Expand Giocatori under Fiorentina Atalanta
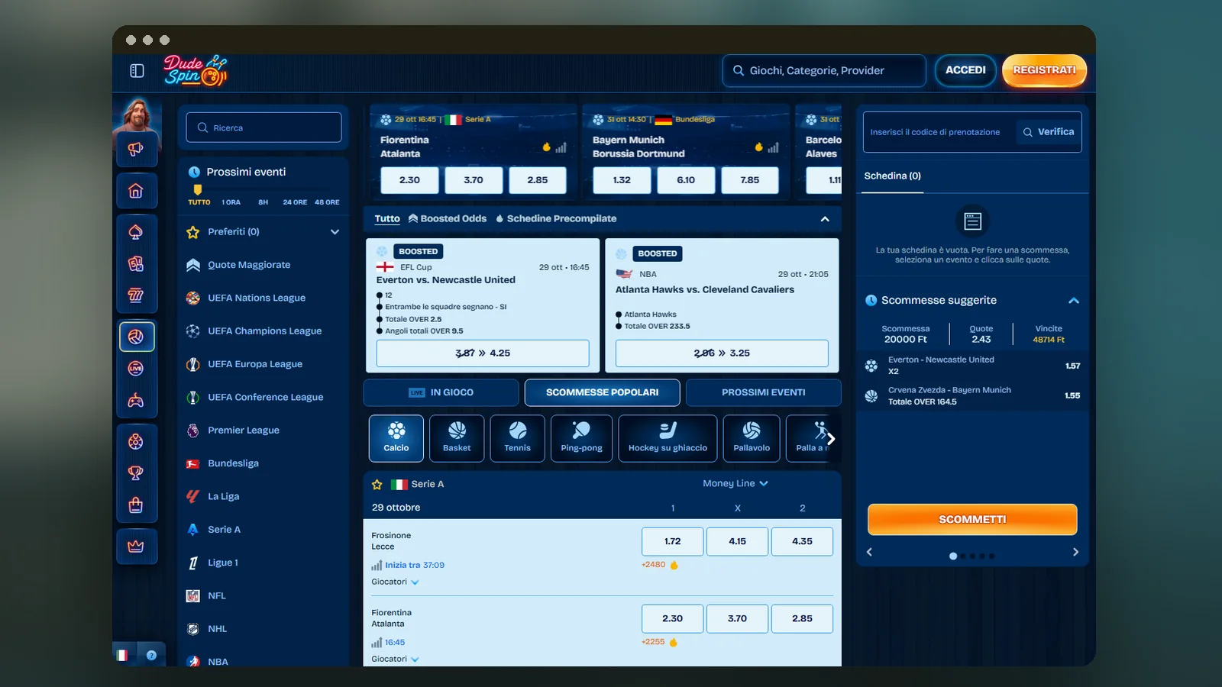The width and height of the screenshot is (1222, 687). 395,659
